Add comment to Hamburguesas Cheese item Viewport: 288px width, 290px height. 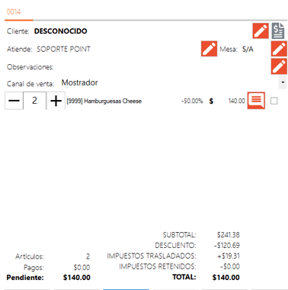[x=256, y=101]
